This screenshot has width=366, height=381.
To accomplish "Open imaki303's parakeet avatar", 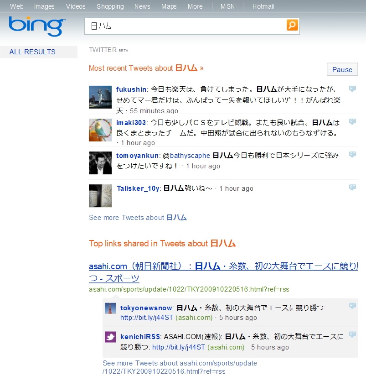I will tap(100, 130).
